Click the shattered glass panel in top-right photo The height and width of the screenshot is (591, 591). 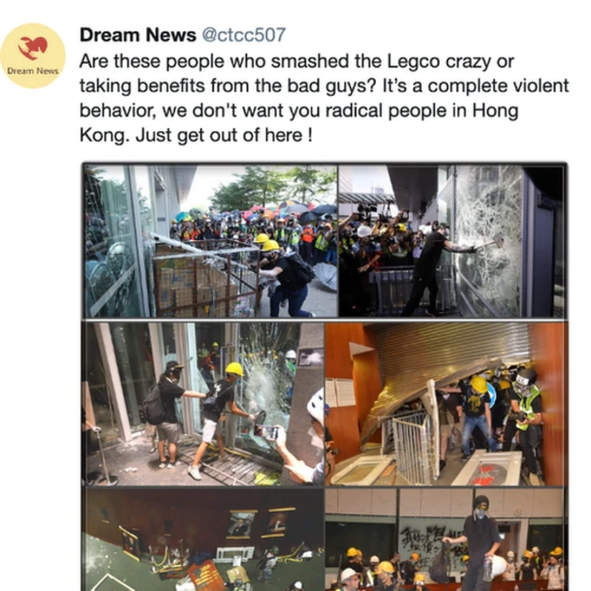coord(488,241)
